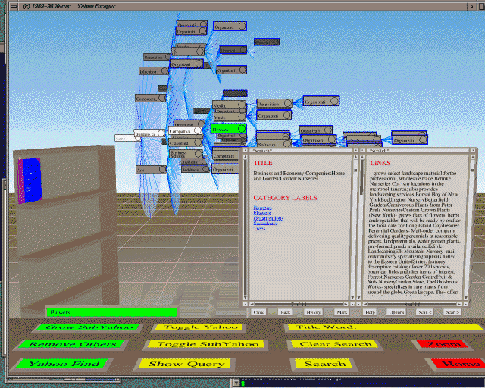Select the Music node in tree

pos(229,117)
